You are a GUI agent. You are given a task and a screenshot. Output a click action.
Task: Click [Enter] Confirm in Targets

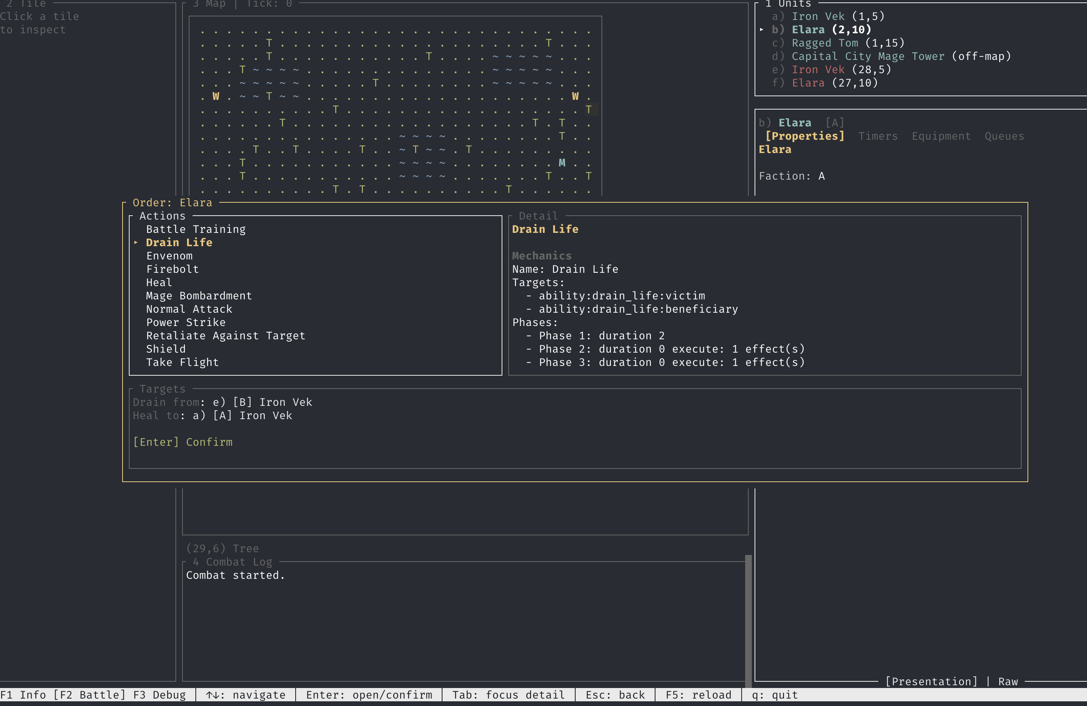(x=183, y=442)
